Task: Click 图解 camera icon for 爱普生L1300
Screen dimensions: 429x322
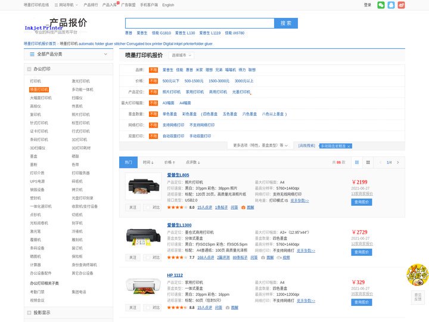Action: (x=263, y=258)
